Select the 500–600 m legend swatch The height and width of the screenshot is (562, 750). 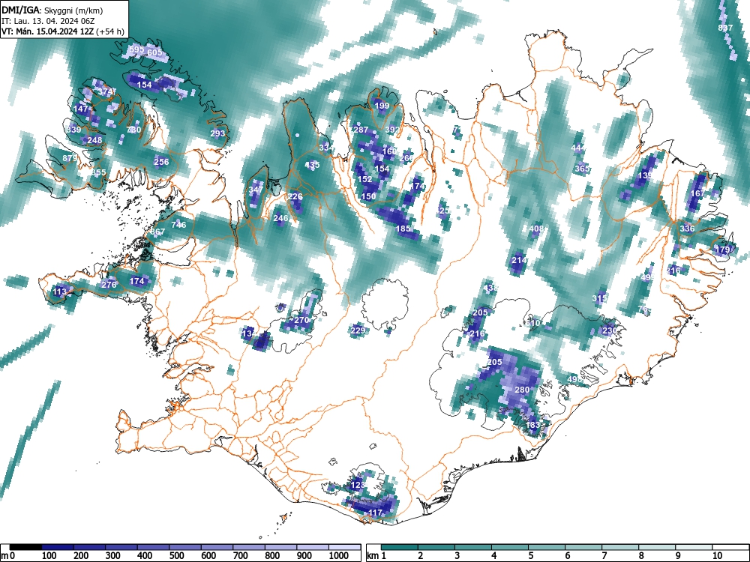coord(185,547)
